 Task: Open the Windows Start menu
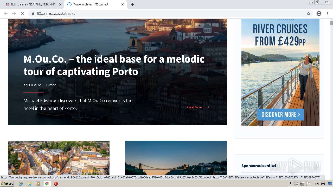point(7,184)
